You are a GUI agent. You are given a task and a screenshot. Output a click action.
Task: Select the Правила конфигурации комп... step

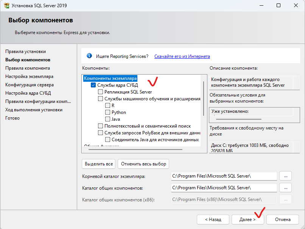(38, 101)
